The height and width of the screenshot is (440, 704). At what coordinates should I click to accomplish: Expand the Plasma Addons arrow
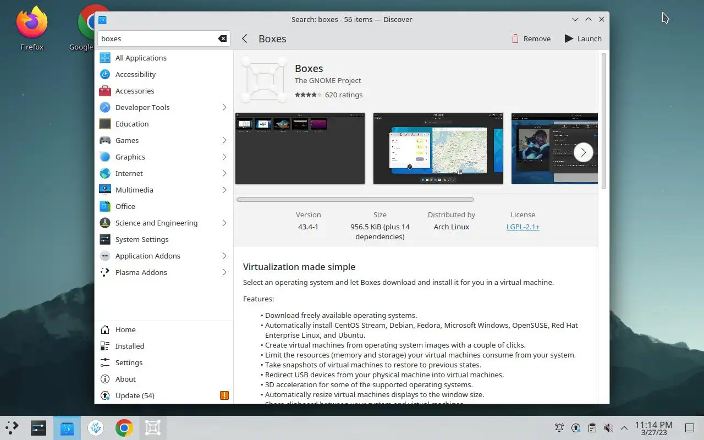[224, 272]
